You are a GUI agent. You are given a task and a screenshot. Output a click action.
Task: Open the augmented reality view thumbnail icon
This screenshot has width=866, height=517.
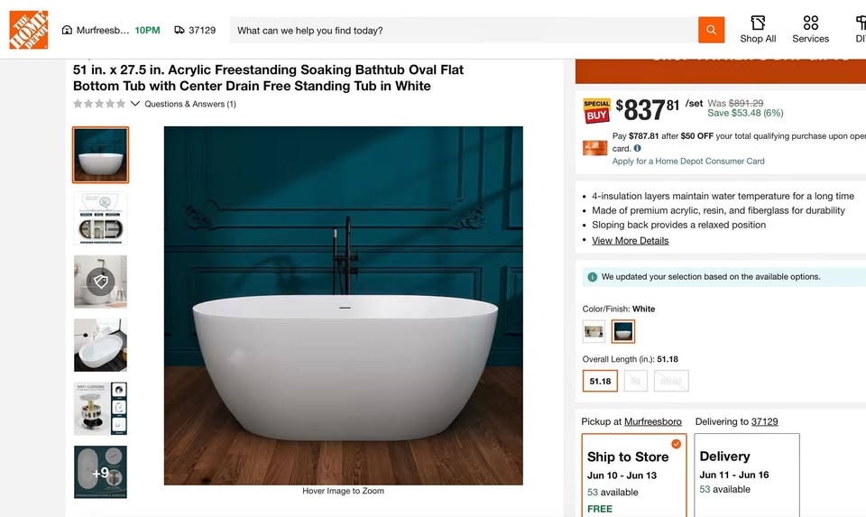(x=100, y=282)
